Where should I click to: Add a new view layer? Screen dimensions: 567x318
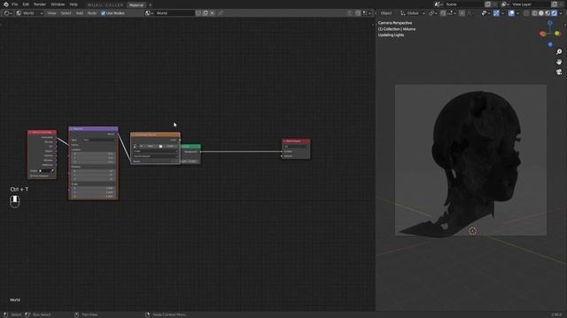point(555,4)
